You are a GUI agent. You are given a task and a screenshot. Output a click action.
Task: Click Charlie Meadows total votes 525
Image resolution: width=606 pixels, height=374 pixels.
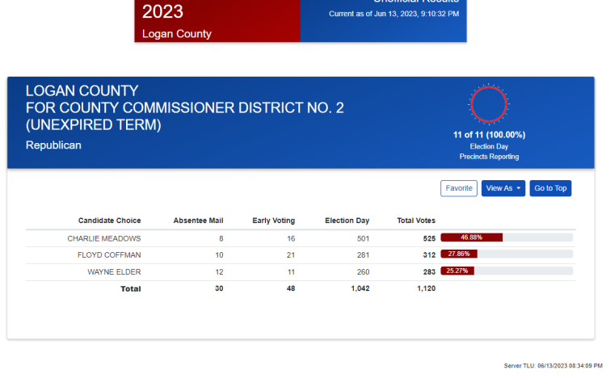429,239
